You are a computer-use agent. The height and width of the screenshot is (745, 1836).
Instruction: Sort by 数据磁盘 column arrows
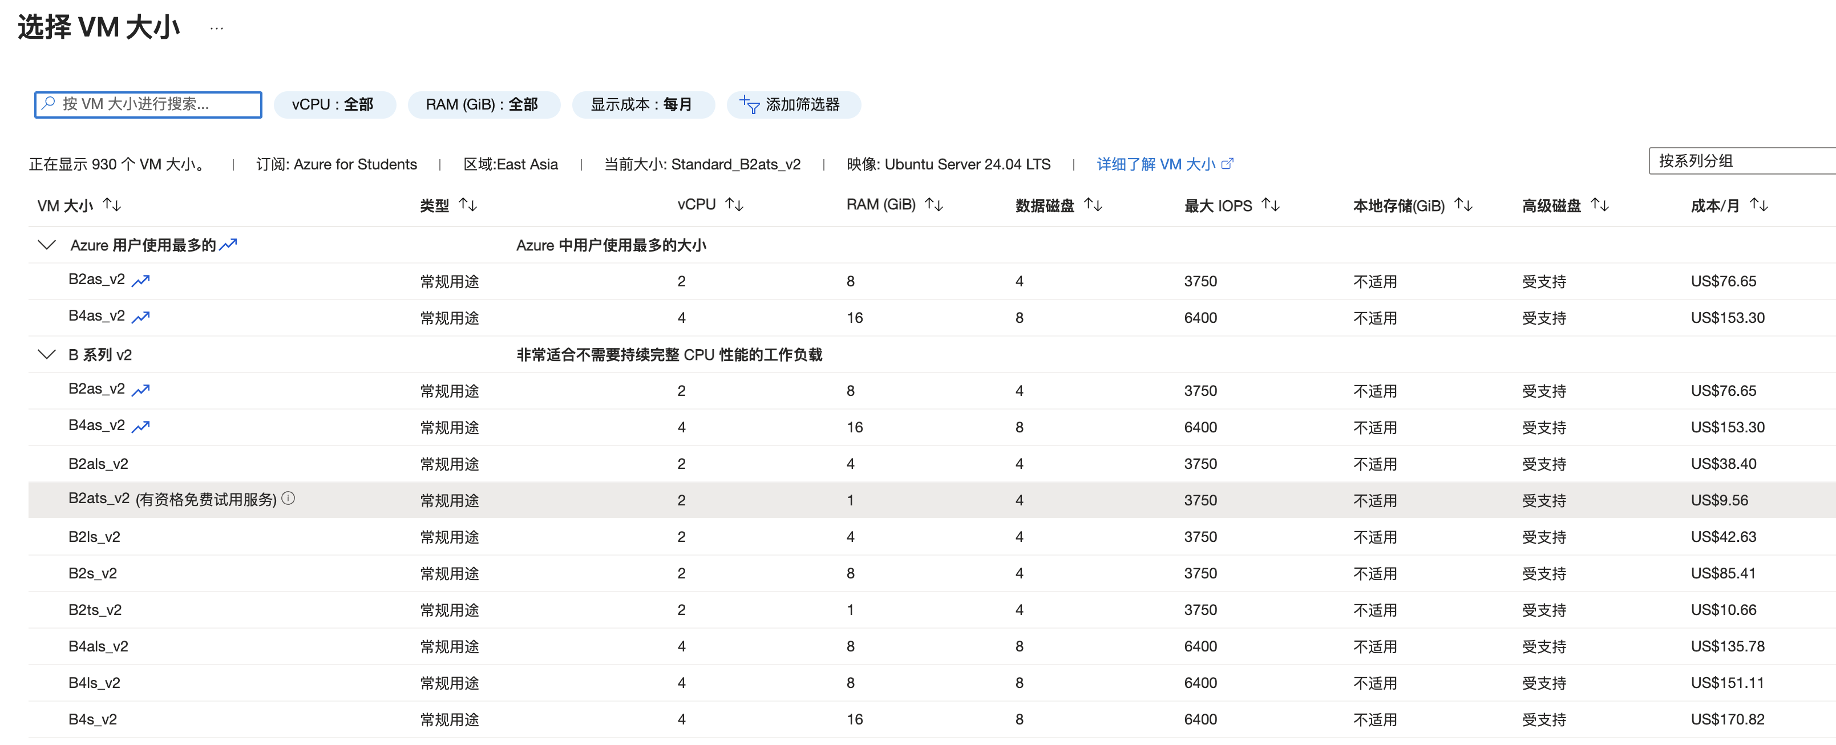click(x=1093, y=205)
